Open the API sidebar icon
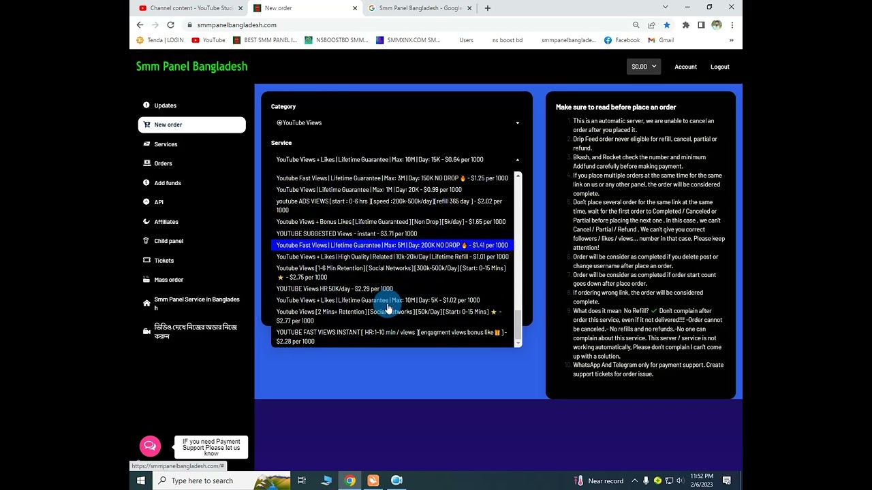The width and height of the screenshot is (872, 490). click(146, 202)
